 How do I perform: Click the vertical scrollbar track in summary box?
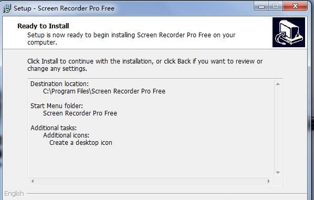tap(278, 128)
